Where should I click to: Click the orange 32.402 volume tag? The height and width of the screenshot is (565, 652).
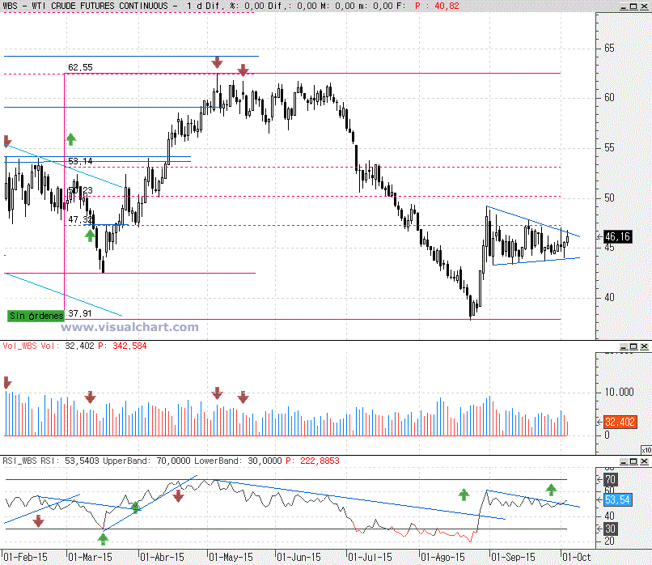click(620, 422)
